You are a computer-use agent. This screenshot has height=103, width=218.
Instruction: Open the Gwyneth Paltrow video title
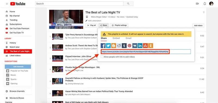click(x=104, y=79)
